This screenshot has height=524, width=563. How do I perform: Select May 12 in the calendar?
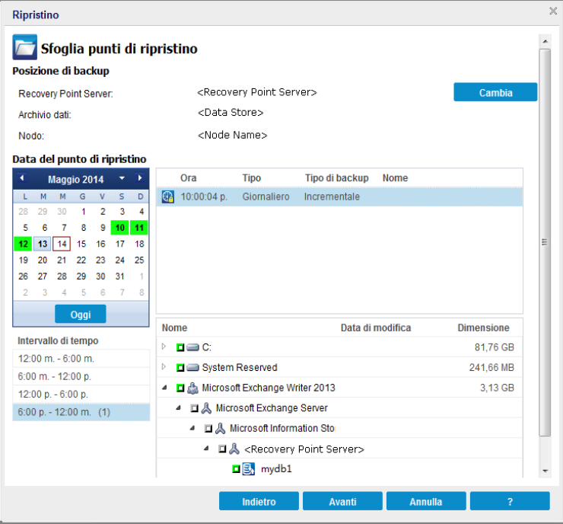pos(23,244)
